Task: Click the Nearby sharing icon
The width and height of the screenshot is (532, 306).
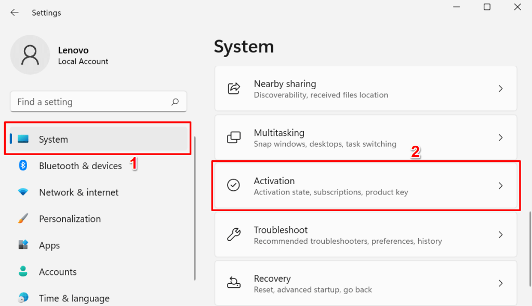Action: coord(234,89)
